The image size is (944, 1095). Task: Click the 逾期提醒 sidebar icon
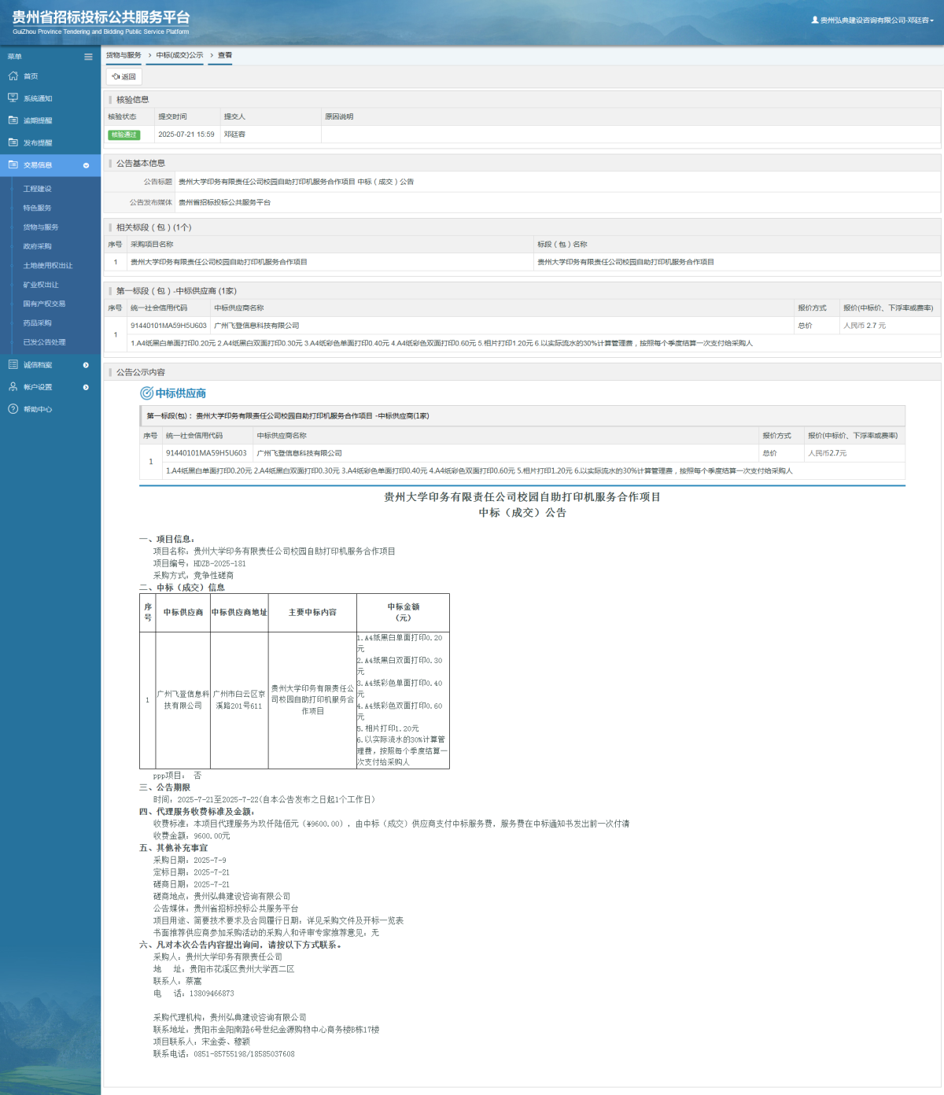pyautogui.click(x=13, y=120)
